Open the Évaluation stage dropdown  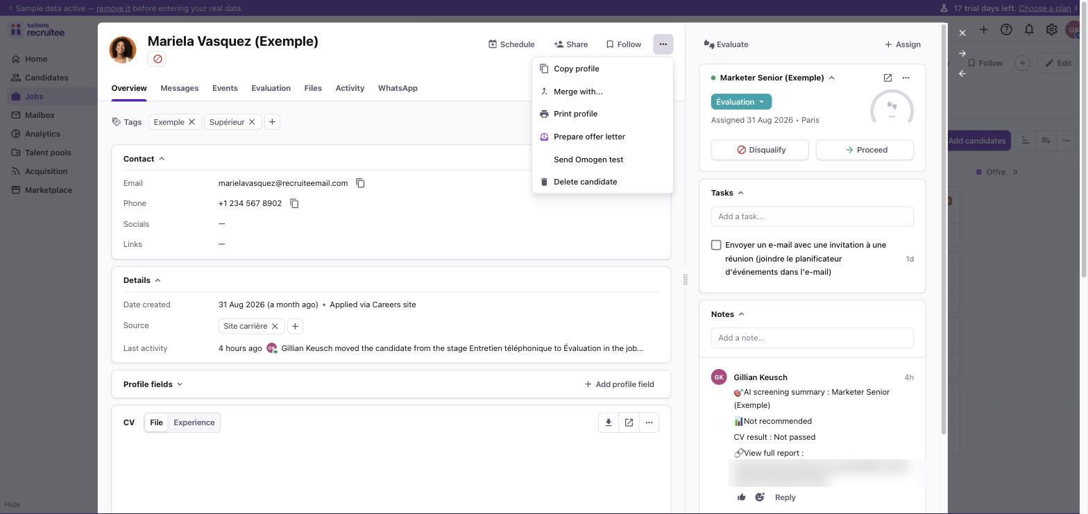pyautogui.click(x=741, y=102)
